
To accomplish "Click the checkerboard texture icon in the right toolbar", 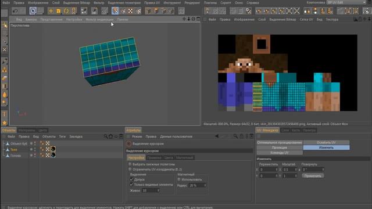I will click(248, 11).
